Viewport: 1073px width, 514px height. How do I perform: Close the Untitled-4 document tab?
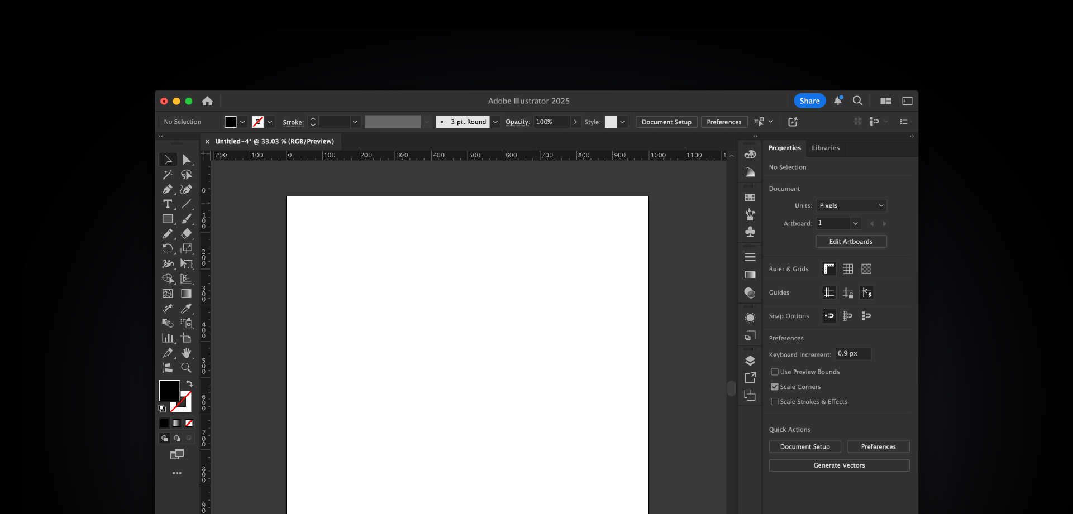pyautogui.click(x=207, y=142)
